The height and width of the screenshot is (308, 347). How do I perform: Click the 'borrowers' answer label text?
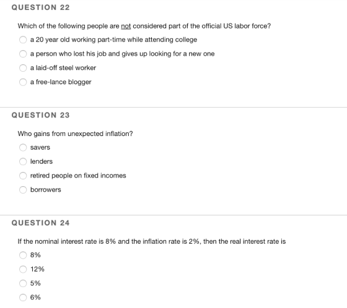46,190
